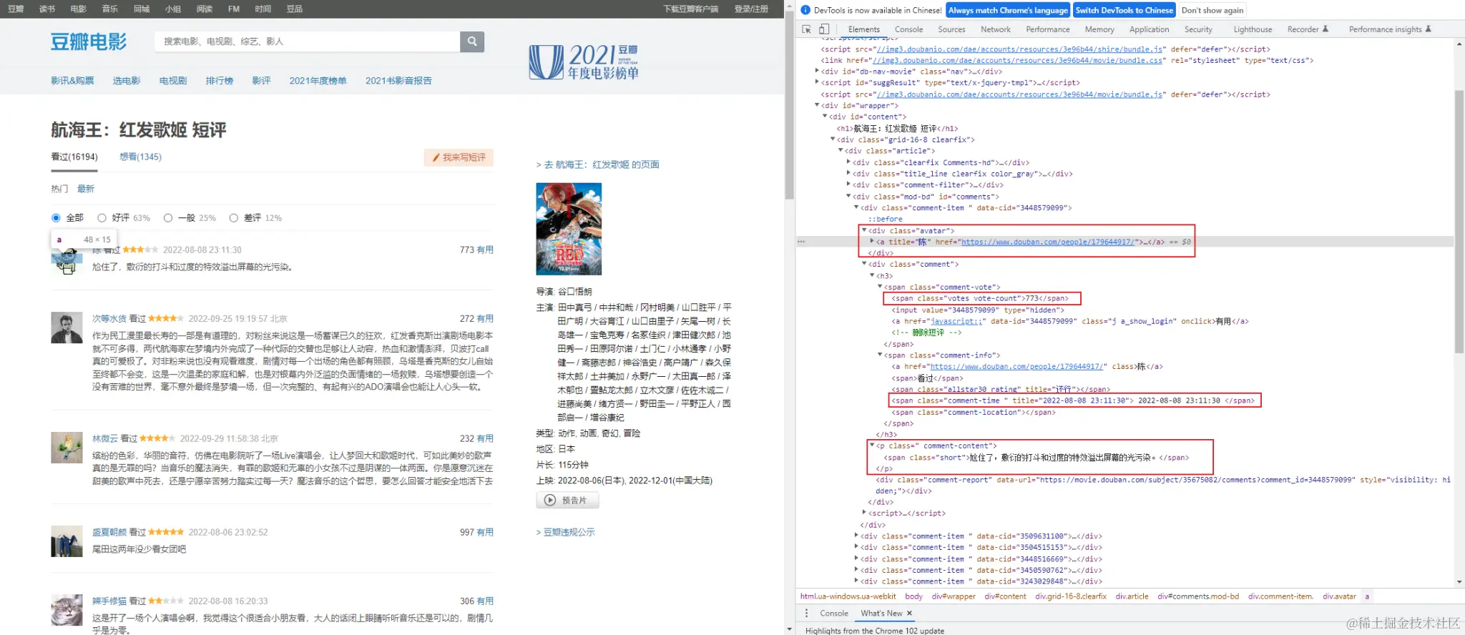
Task: Click 登录/注册 in the top bar
Action: click(x=751, y=9)
